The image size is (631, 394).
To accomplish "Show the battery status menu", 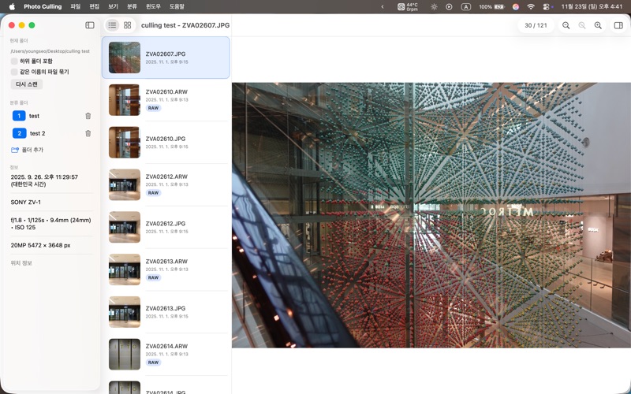I will pos(491,6).
